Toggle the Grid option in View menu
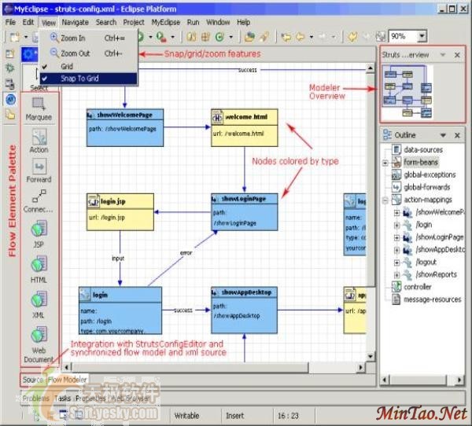The width and height of the screenshot is (472, 426). 67,66
